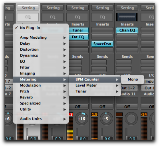This screenshot has width=159, height=146.
Task: Expand arrow beside BPM Counter
Action: 117,80
